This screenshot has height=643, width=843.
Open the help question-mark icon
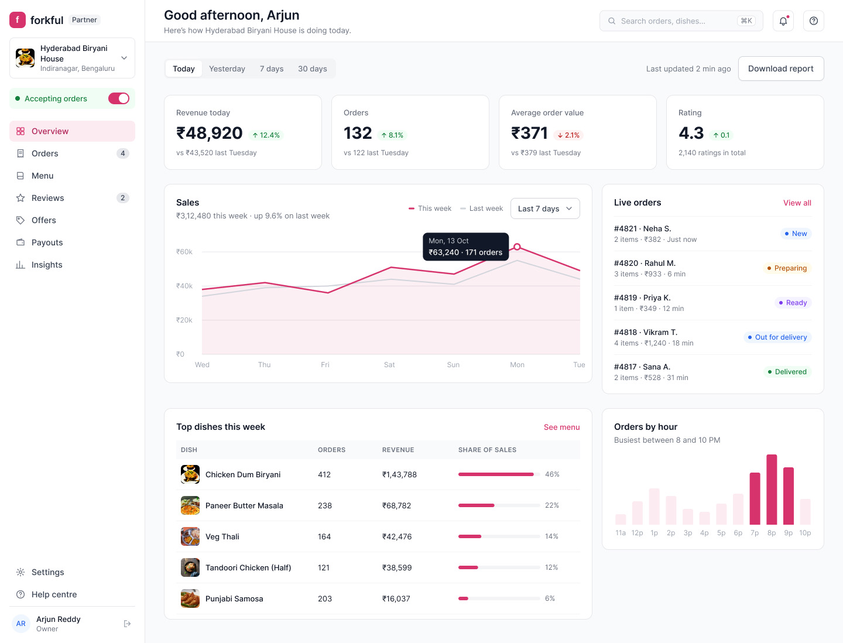coord(814,21)
